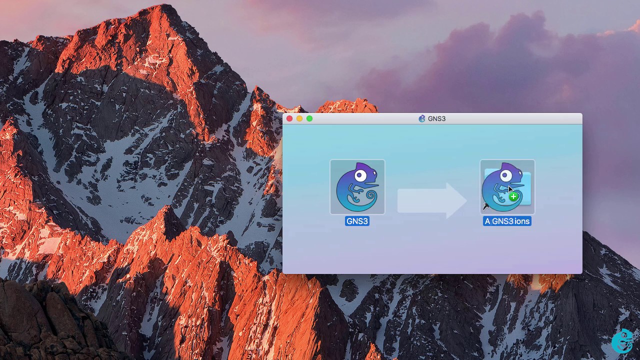Click the GNS3 window title text
Image resolution: width=640 pixels, height=360 pixels.
point(436,118)
